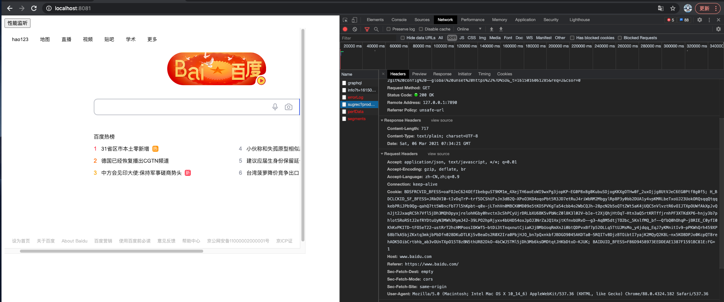Click the 性能监听 button
The image size is (724, 302).
pos(18,23)
